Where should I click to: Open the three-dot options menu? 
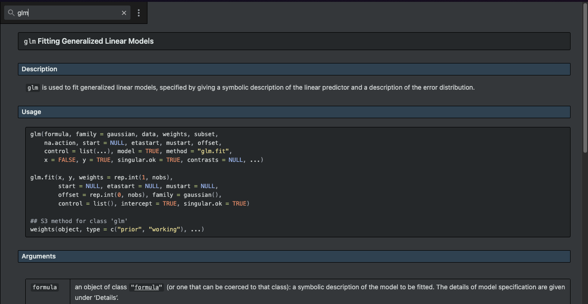click(x=139, y=13)
